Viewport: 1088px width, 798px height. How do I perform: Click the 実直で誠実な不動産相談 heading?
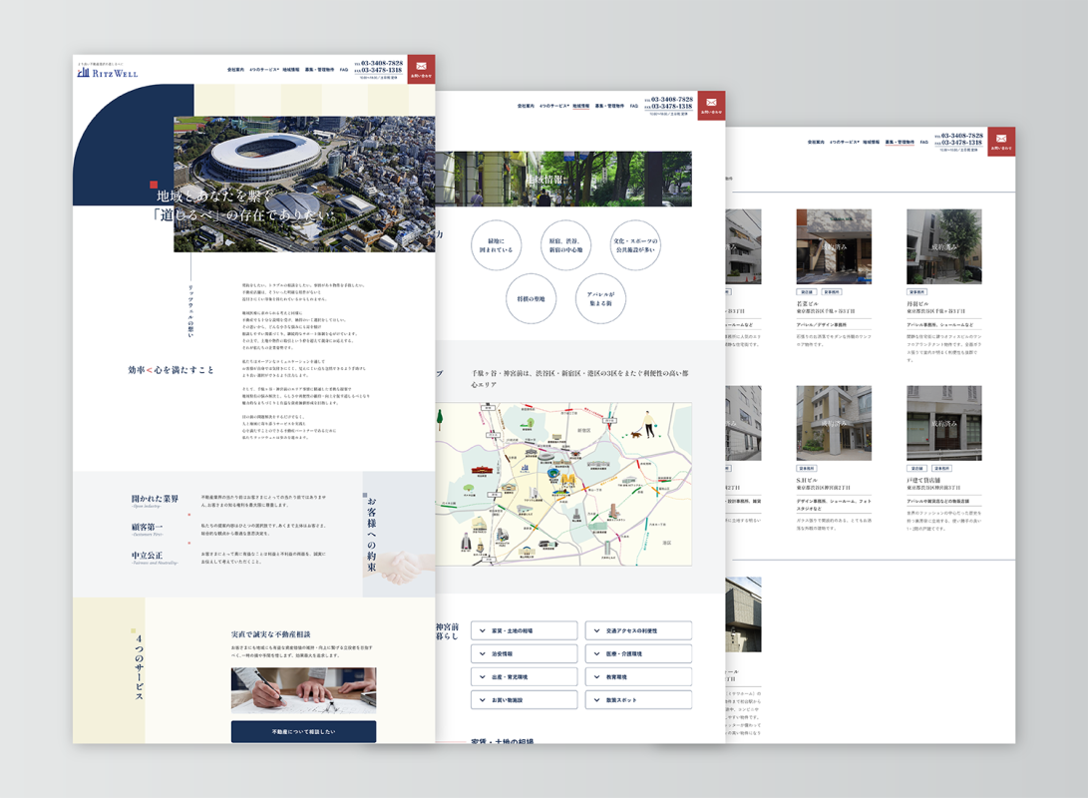(x=270, y=634)
